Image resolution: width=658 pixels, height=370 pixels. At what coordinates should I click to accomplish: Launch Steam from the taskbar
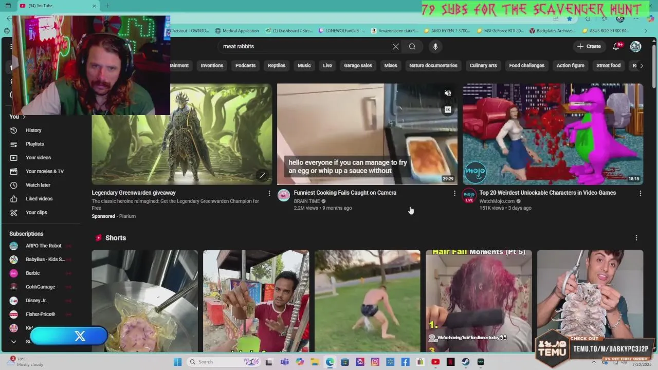click(466, 362)
